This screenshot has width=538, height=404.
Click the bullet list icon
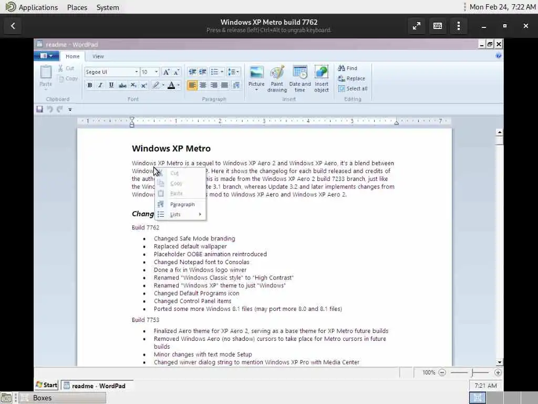coord(214,72)
